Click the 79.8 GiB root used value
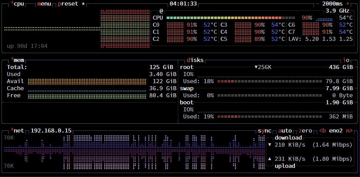 pos(339,81)
